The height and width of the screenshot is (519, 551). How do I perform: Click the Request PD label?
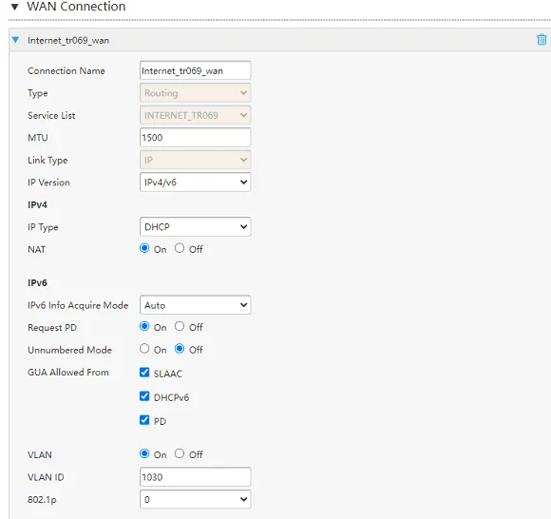click(x=52, y=328)
